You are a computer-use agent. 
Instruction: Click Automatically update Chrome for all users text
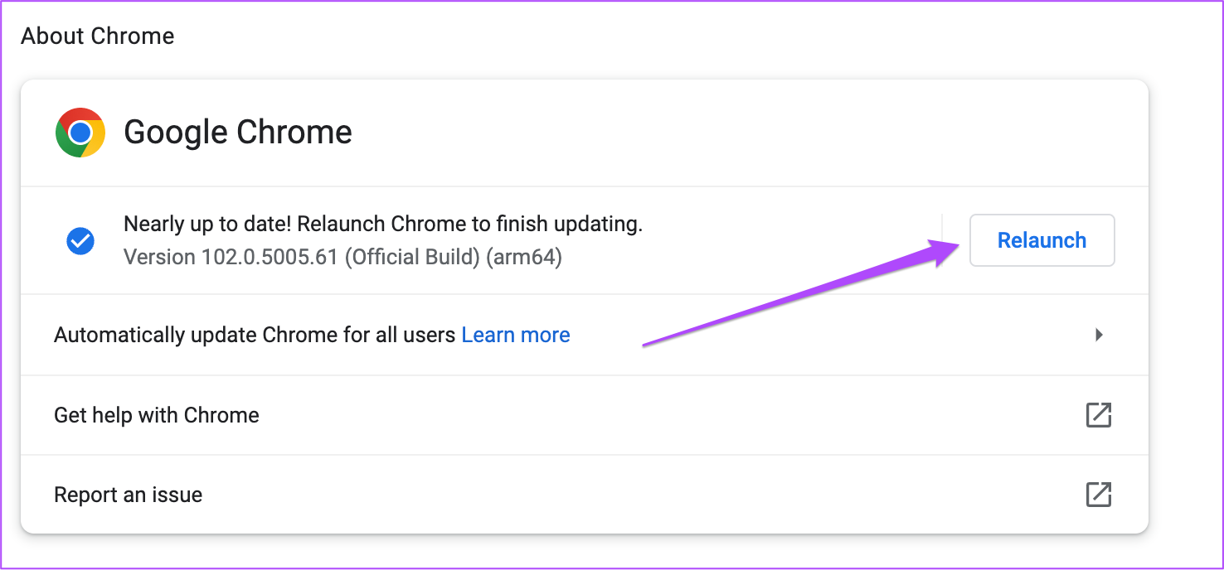coord(255,335)
